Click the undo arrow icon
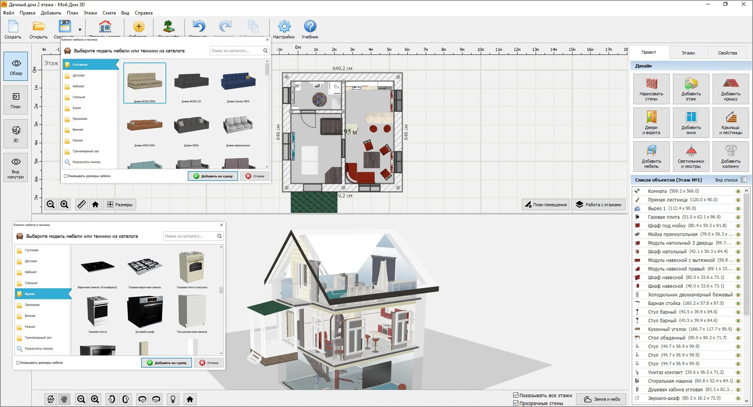This screenshot has width=753, height=407. 199,27
